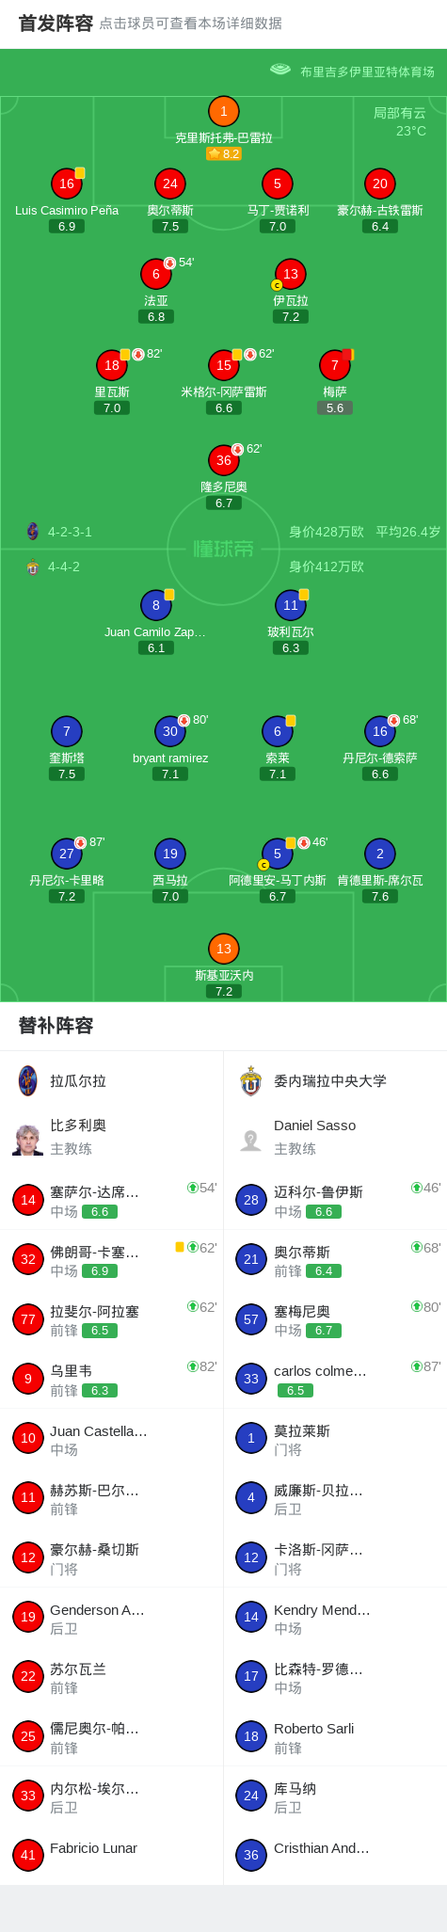Select red jersey 24 奥尔蒂斯
The height and width of the screenshot is (1932, 447).
[170, 184]
